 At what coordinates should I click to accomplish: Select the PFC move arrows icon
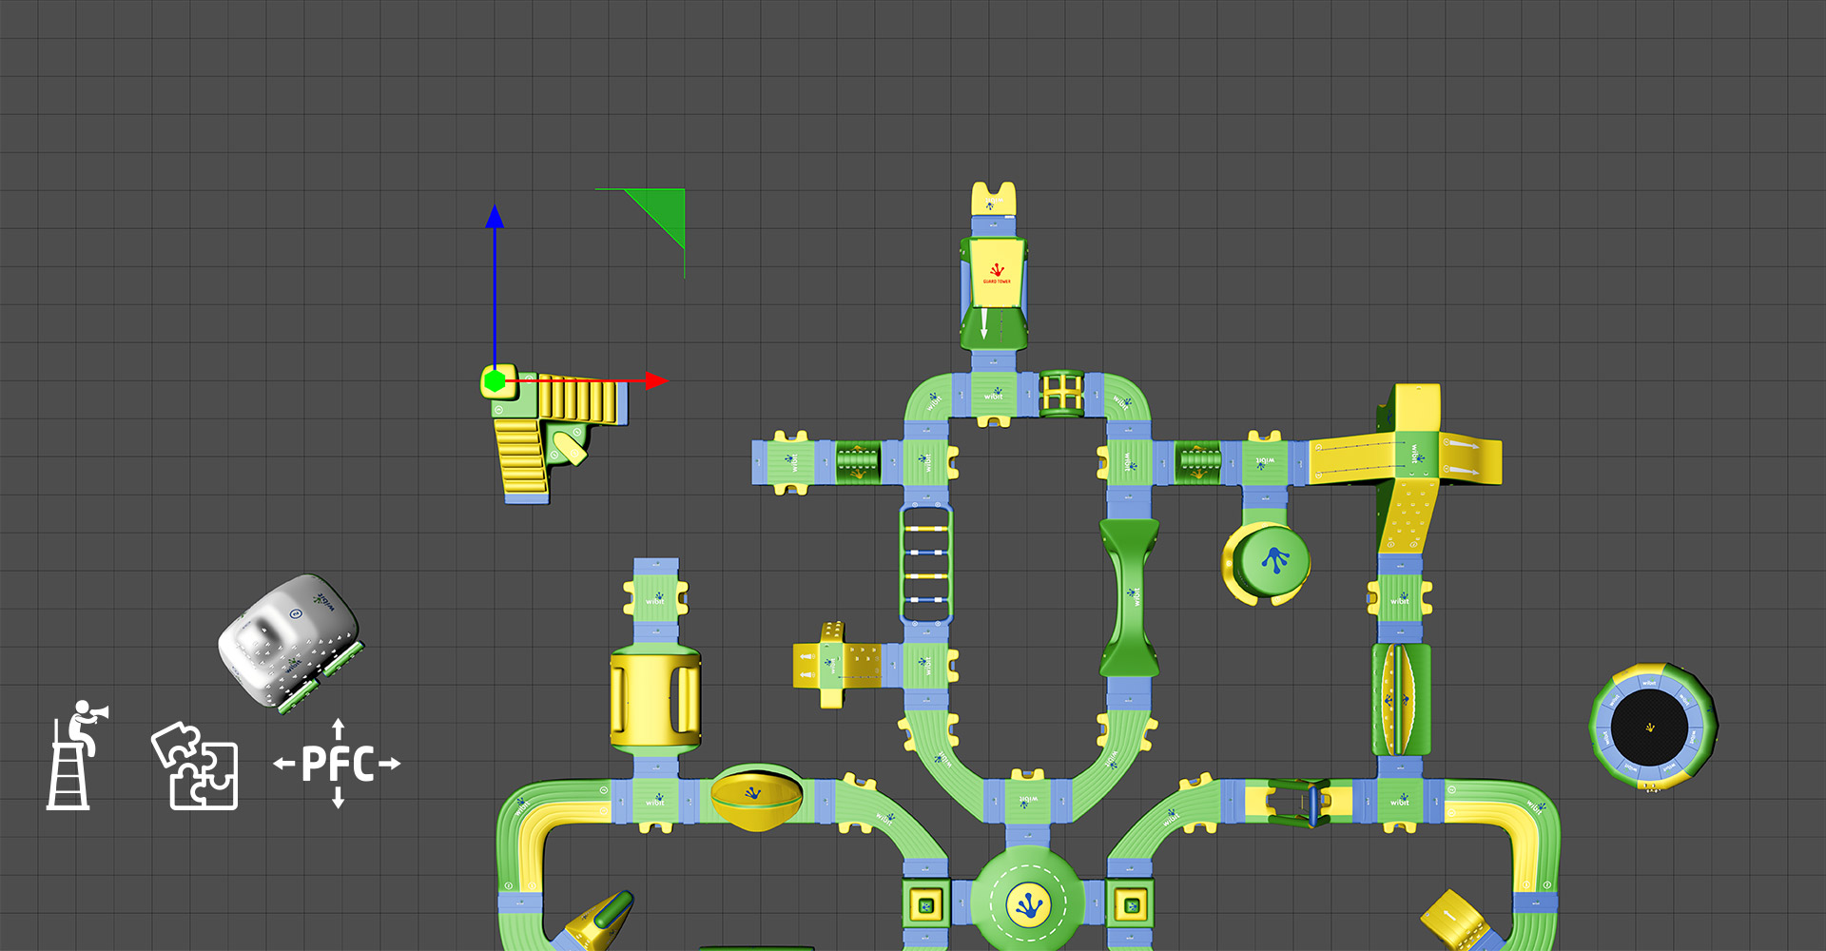tap(337, 764)
